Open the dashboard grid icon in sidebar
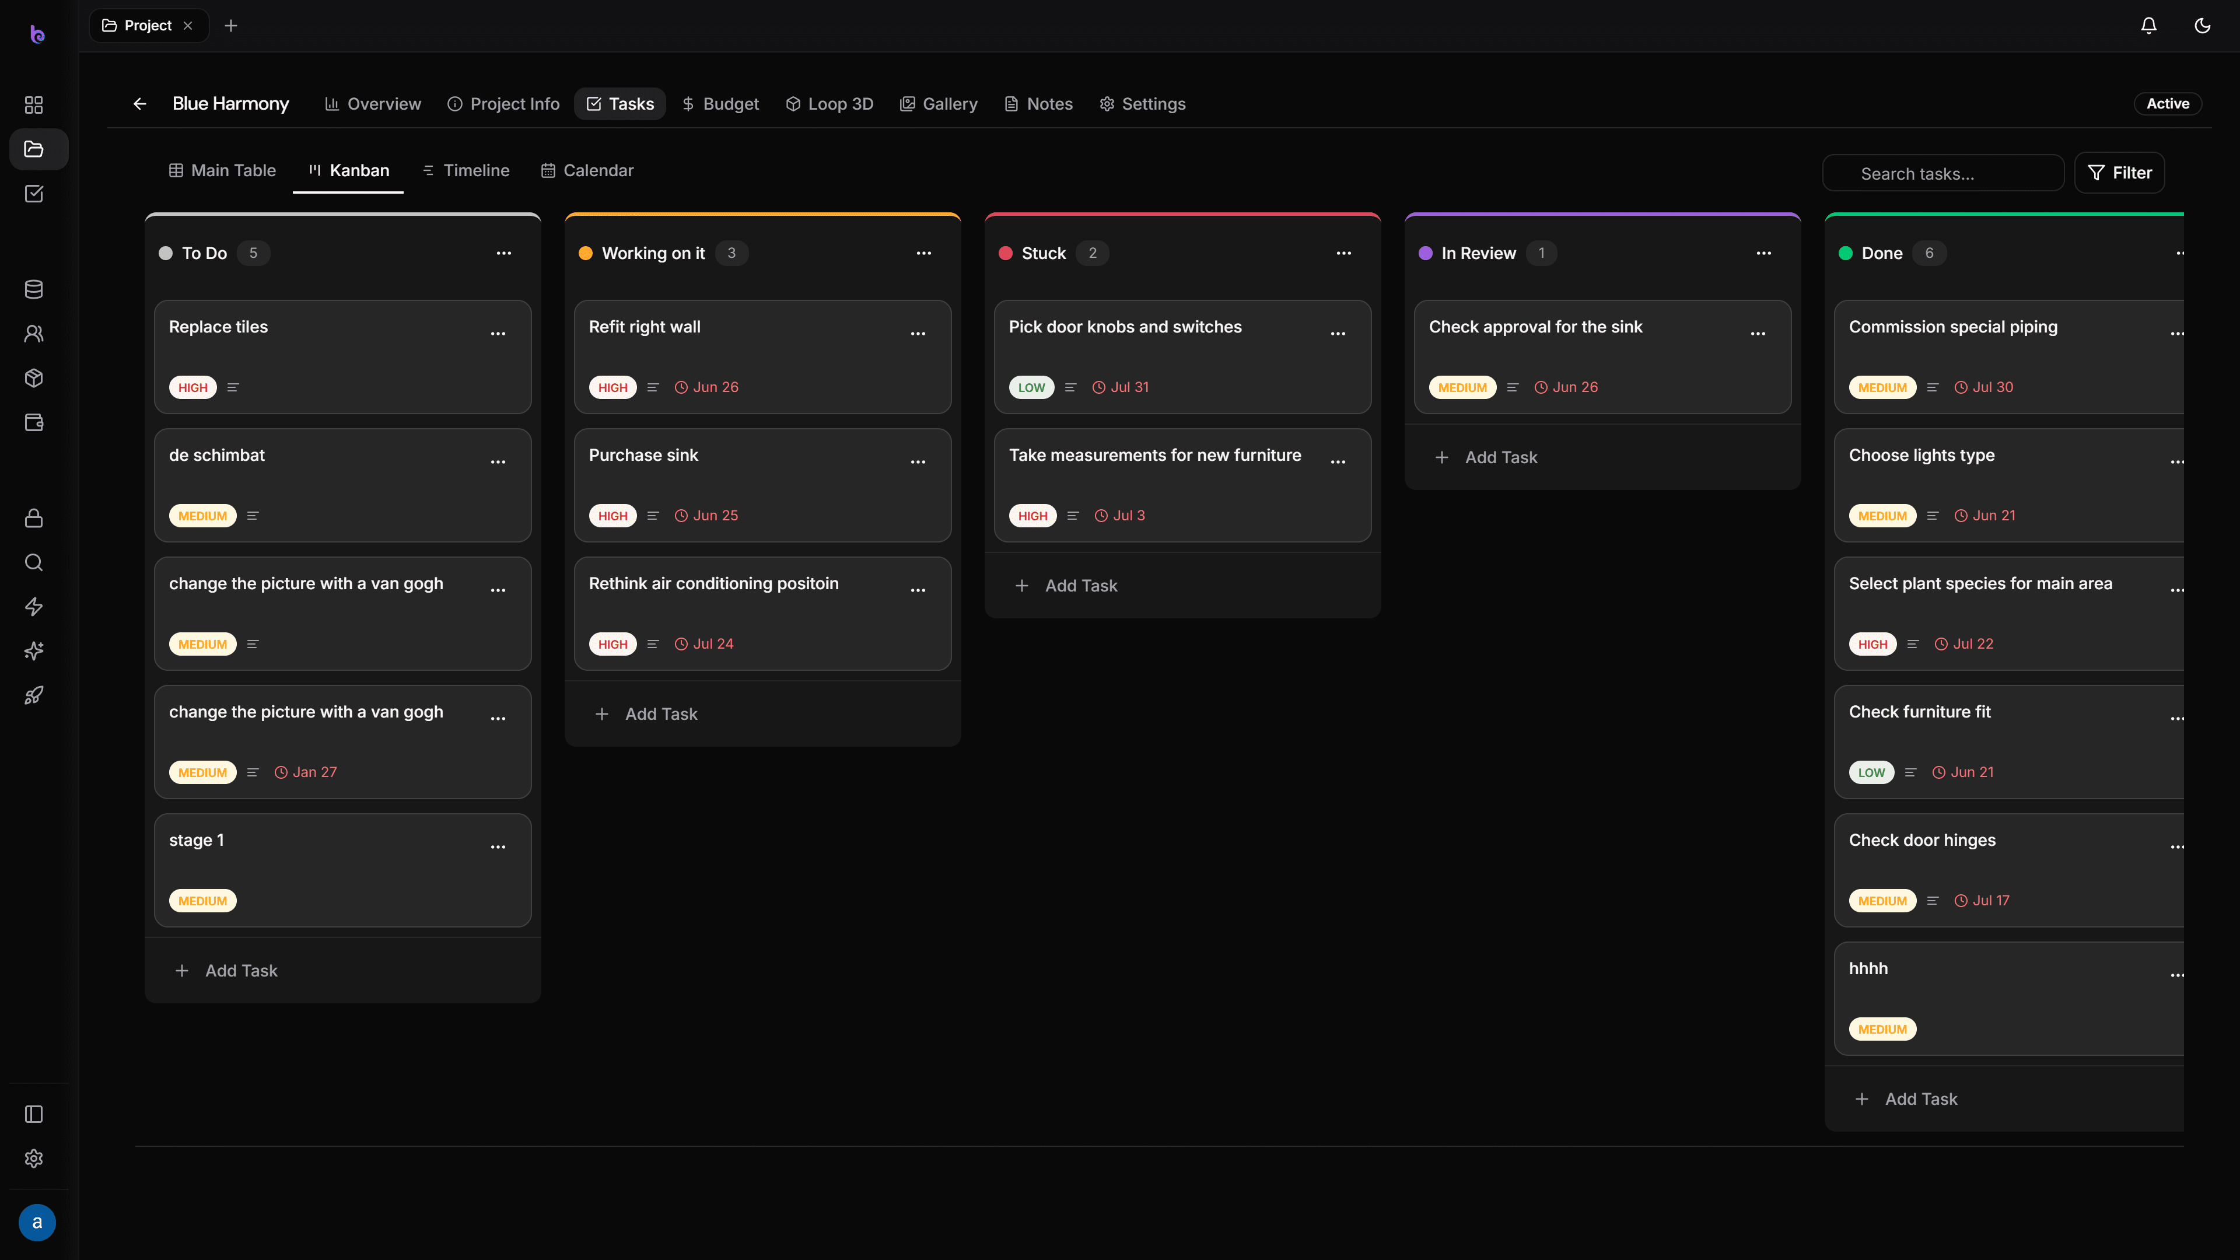 tap(34, 105)
